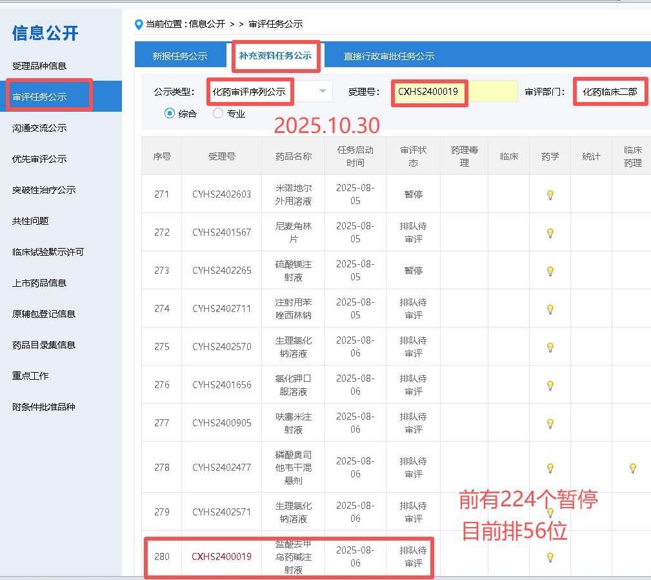The height and width of the screenshot is (580, 651).
Task: Click 药理毒理 column header
Action: coord(465,156)
